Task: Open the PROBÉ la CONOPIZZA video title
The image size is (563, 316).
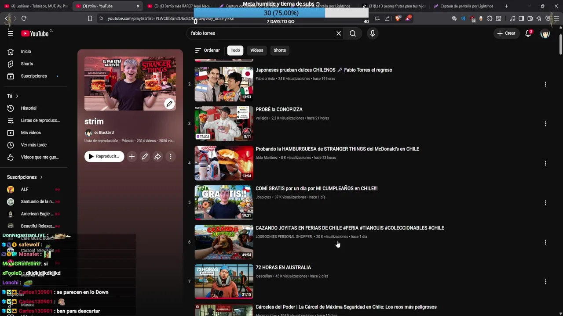Action: pyautogui.click(x=279, y=109)
